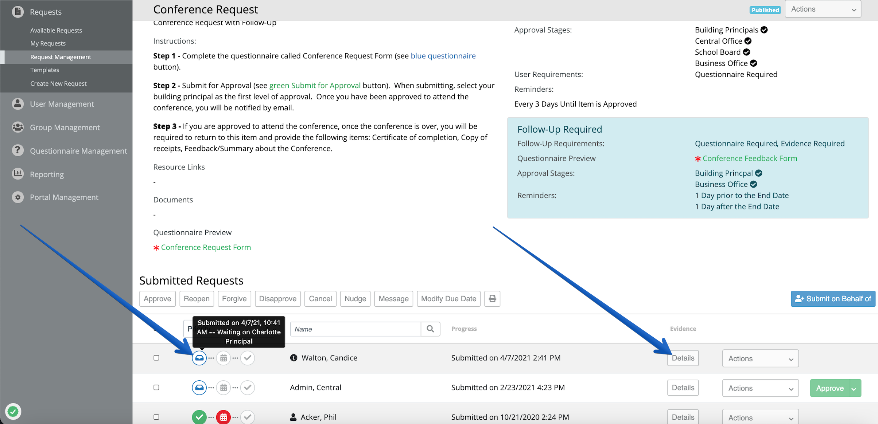Go to My Requests in sidebar
This screenshot has height=424, width=878.
coord(48,43)
